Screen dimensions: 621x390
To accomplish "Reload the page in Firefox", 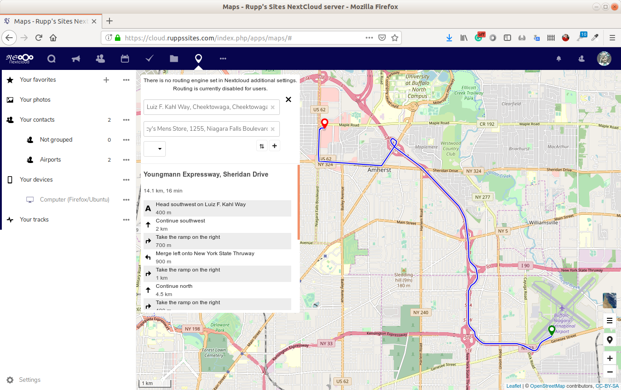I will (39, 38).
